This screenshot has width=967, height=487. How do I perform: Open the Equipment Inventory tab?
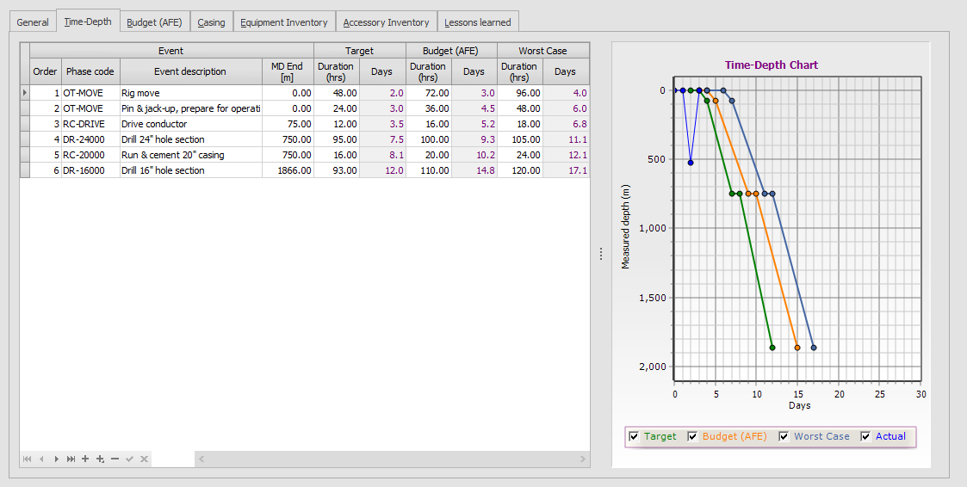[283, 22]
